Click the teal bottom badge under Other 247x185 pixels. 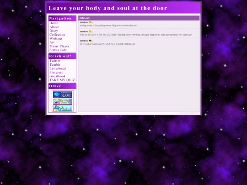(x=62, y=108)
